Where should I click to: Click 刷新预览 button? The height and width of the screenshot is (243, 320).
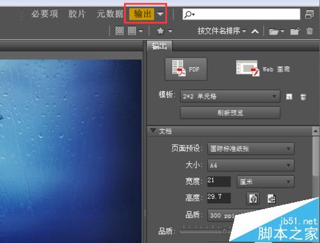[x=230, y=113]
